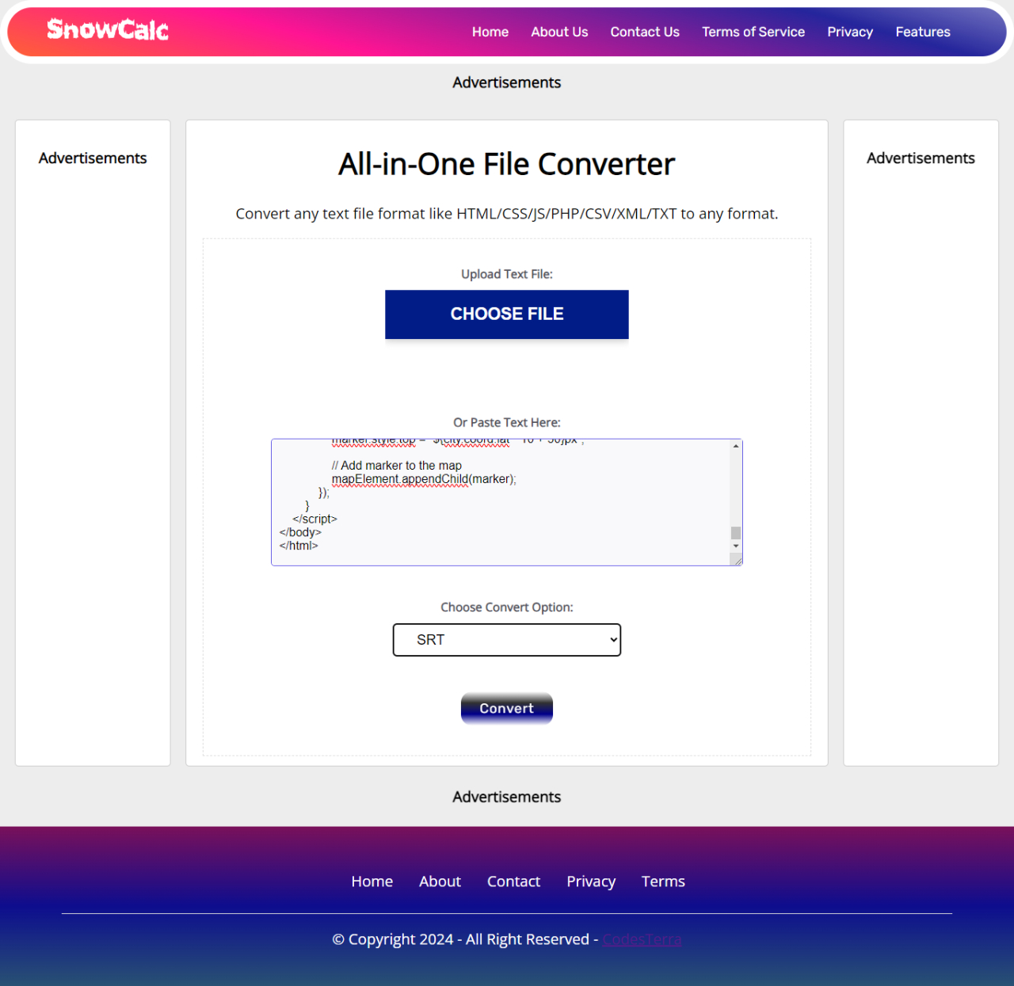The image size is (1014, 986).
Task: Navigate to About Us in the header
Action: (x=559, y=32)
